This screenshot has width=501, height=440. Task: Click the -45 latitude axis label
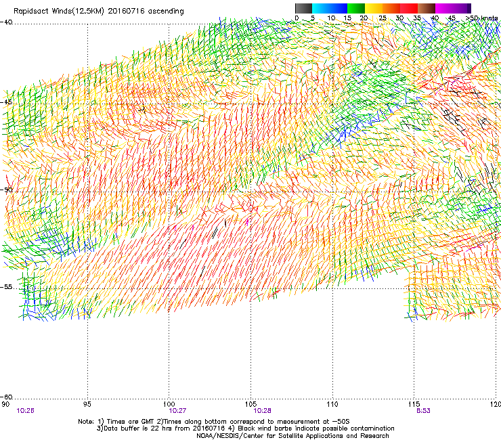[6, 102]
